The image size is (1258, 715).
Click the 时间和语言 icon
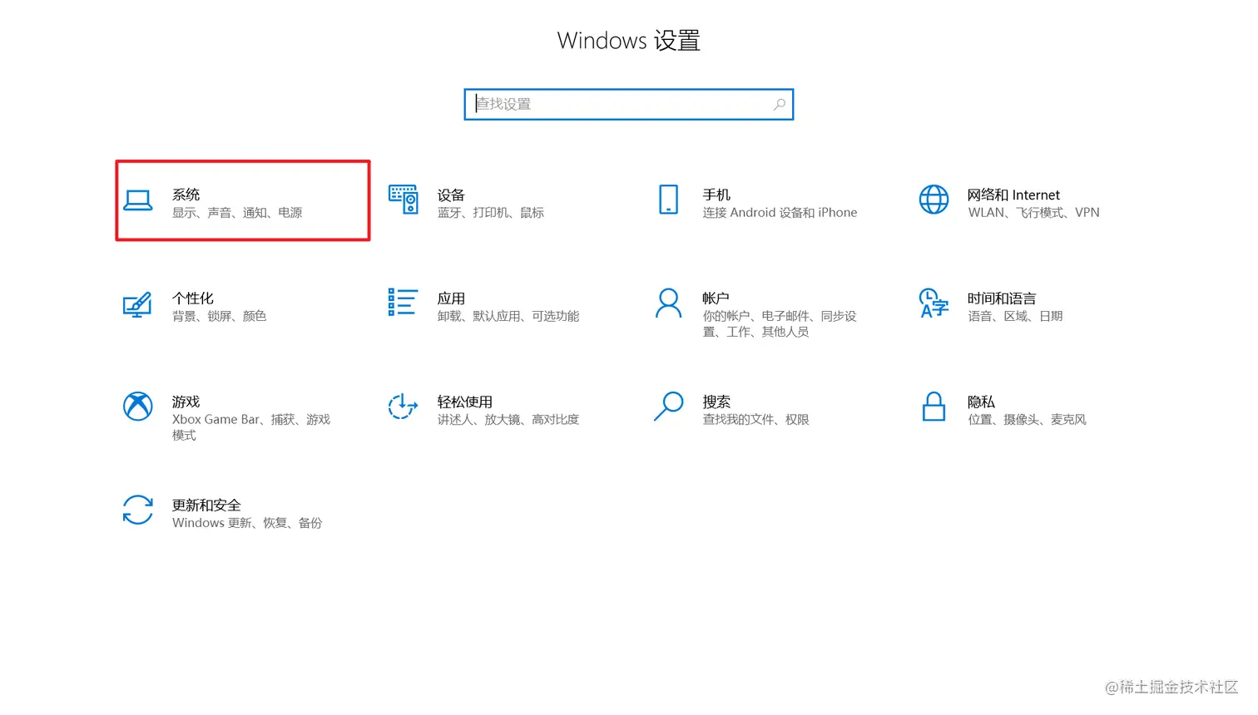pos(934,303)
